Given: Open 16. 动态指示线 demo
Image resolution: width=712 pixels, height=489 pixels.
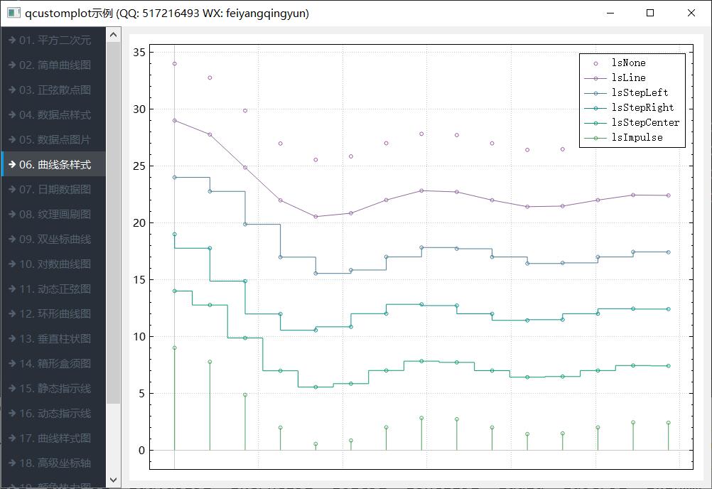Looking at the screenshot, I should pos(54,414).
